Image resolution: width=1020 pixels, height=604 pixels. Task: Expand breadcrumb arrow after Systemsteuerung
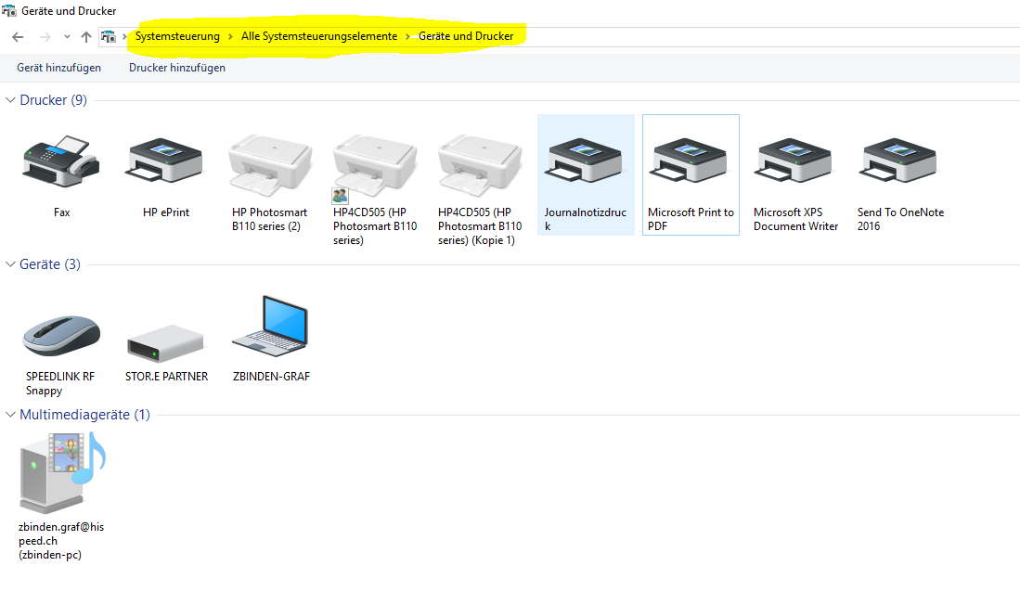point(230,36)
